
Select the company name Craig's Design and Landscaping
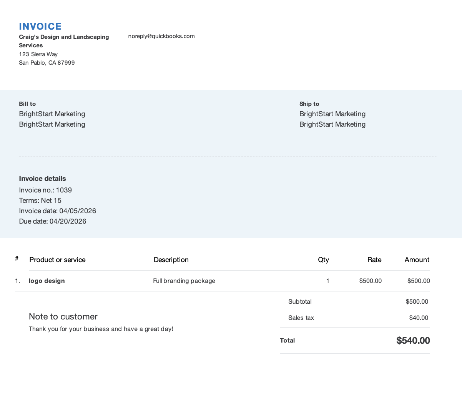click(x=64, y=37)
